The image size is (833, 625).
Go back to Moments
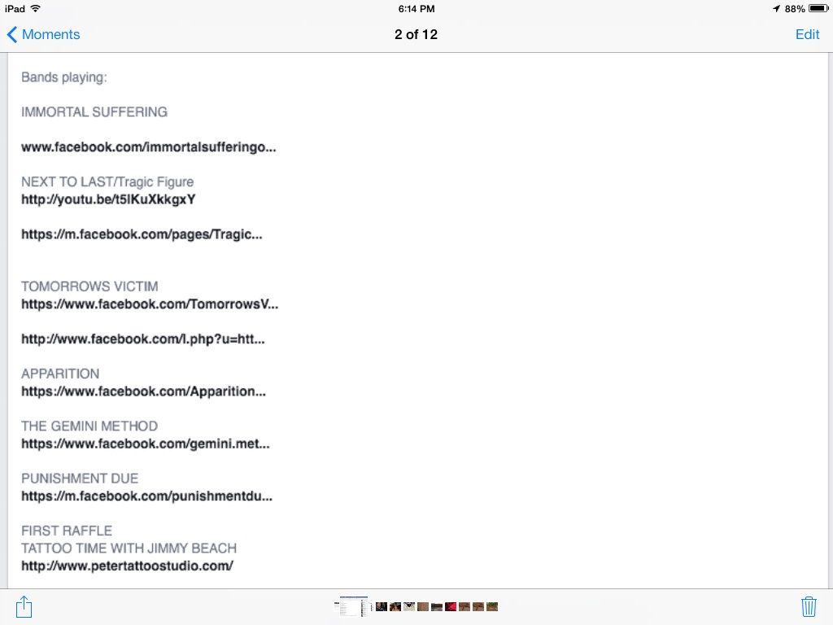[x=43, y=34]
